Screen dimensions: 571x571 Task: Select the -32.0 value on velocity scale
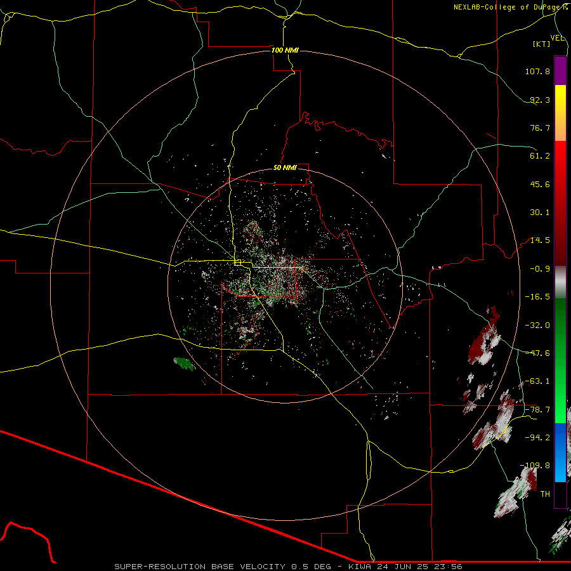point(537,325)
